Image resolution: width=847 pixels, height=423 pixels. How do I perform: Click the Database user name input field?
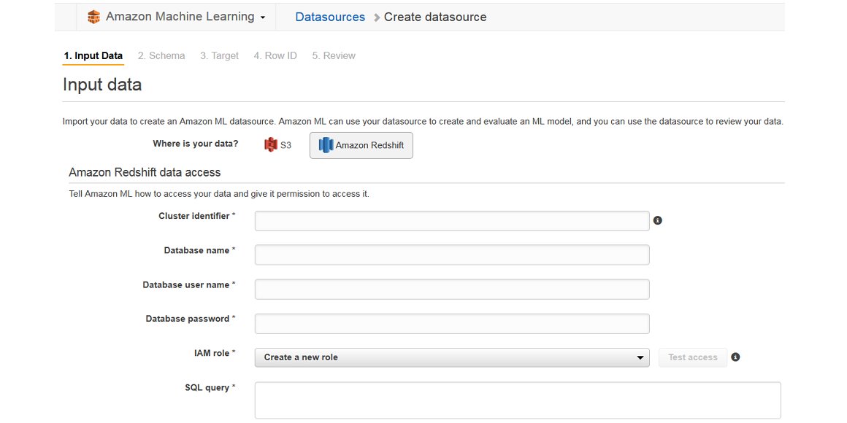pos(451,290)
